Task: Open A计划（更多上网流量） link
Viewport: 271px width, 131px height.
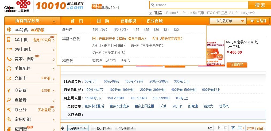Action: tap(109, 46)
